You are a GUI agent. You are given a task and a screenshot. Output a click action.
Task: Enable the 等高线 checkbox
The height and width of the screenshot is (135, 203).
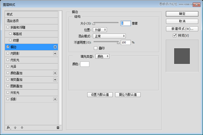coord(10,34)
